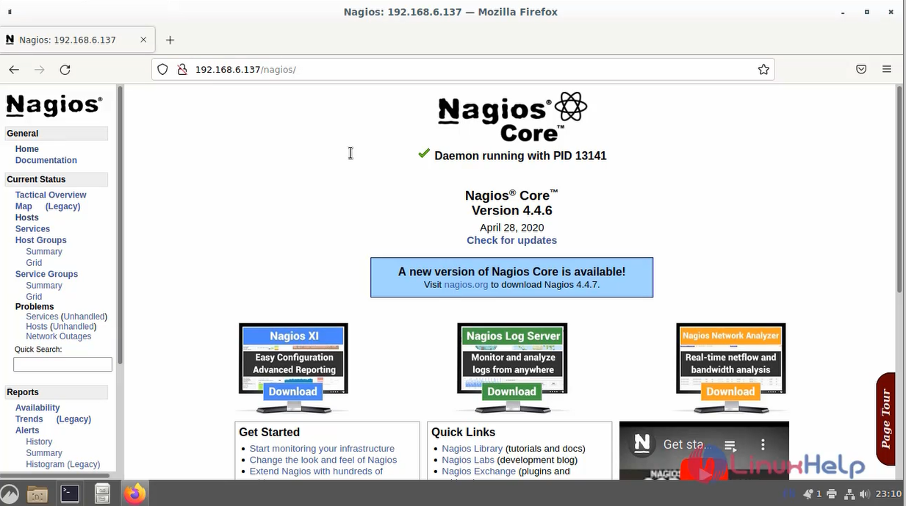Image resolution: width=906 pixels, height=506 pixels.
Task: Close the Nagios browser tab
Action: click(143, 40)
